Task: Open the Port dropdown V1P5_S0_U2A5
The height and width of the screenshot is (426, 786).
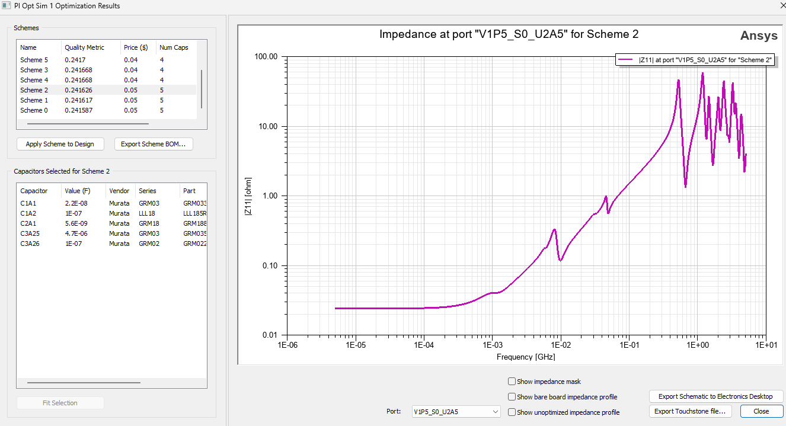Action: 456,411
